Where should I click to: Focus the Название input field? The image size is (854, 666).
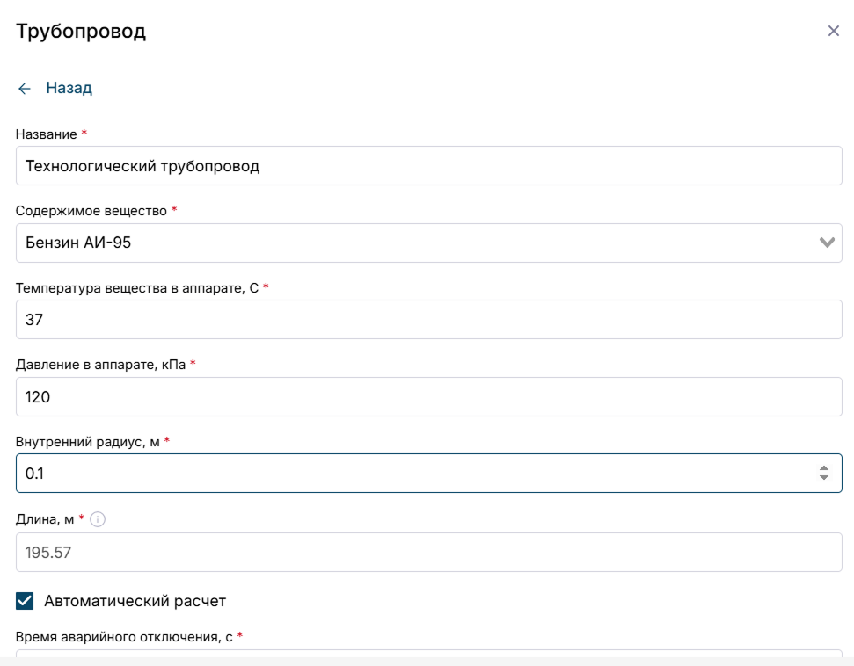[x=428, y=165]
